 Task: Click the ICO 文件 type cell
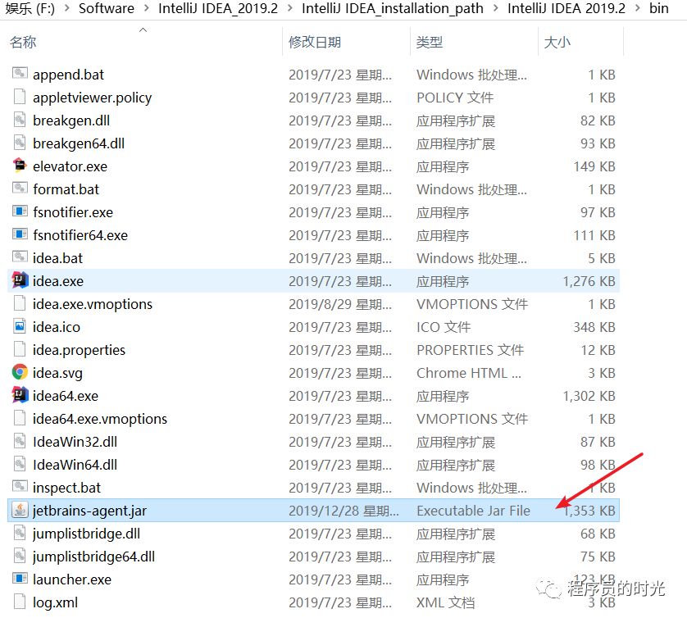click(444, 327)
